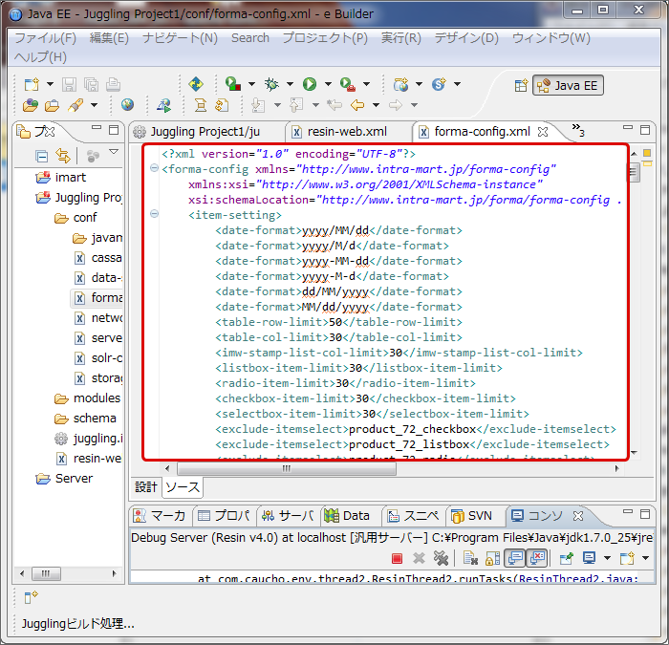The height and width of the screenshot is (645, 669).
Task: Click the External Tools run icon
Action: click(348, 84)
